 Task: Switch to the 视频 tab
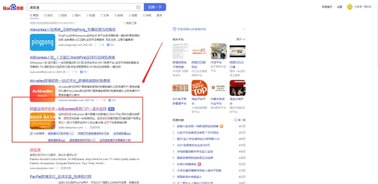[62, 16]
